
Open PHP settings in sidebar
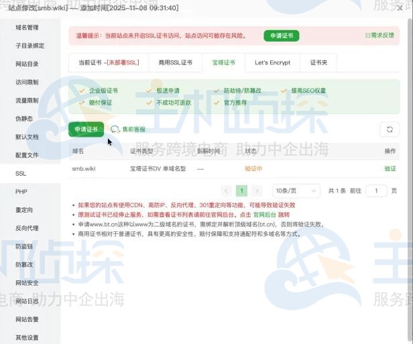click(21, 192)
